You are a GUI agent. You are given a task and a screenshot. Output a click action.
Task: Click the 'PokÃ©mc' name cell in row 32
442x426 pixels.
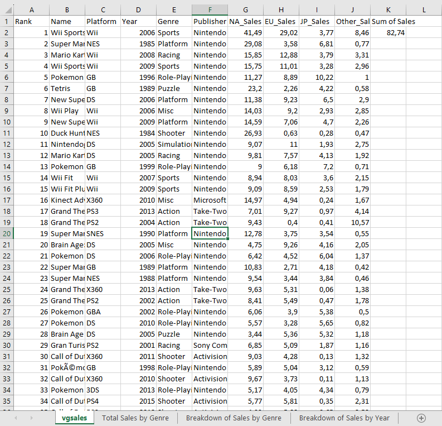click(67, 367)
